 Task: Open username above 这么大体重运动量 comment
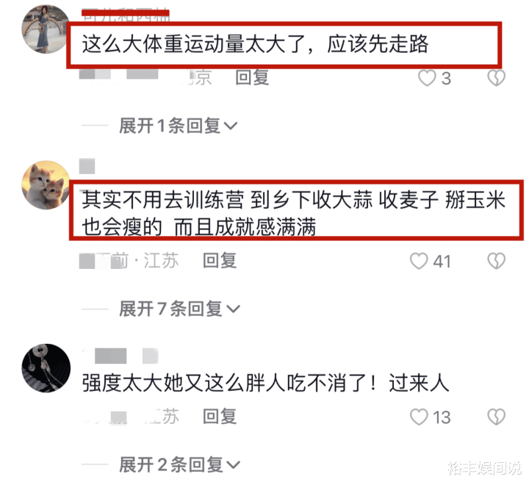point(125,15)
